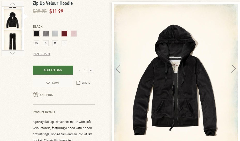Image resolution: width=240 pixels, height=141 pixels.
Task: Click the shipping box icon
Action: pyautogui.click(x=36, y=95)
